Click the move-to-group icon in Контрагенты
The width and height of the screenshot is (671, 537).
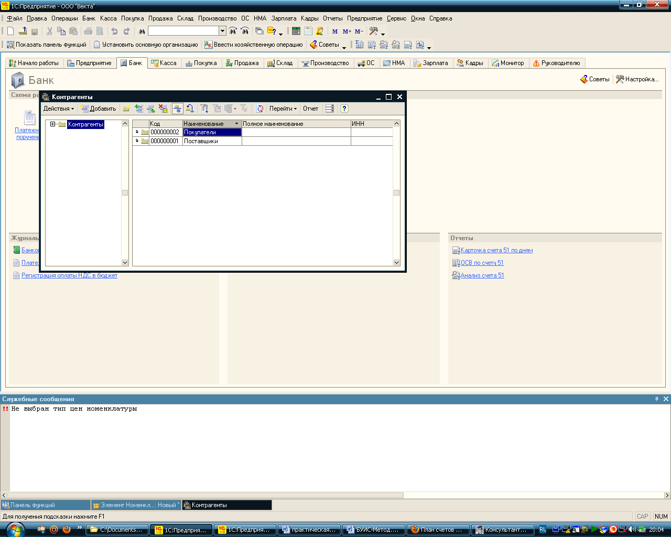pyautogui.click(x=190, y=109)
